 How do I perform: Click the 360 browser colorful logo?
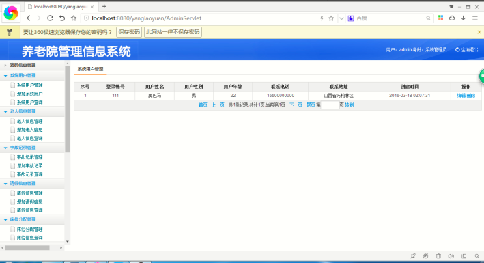[11, 13]
